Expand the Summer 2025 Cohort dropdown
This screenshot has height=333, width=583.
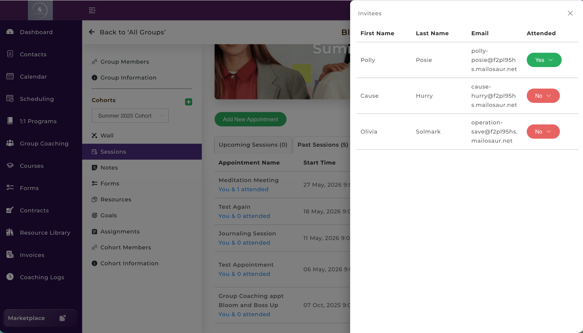pos(130,116)
